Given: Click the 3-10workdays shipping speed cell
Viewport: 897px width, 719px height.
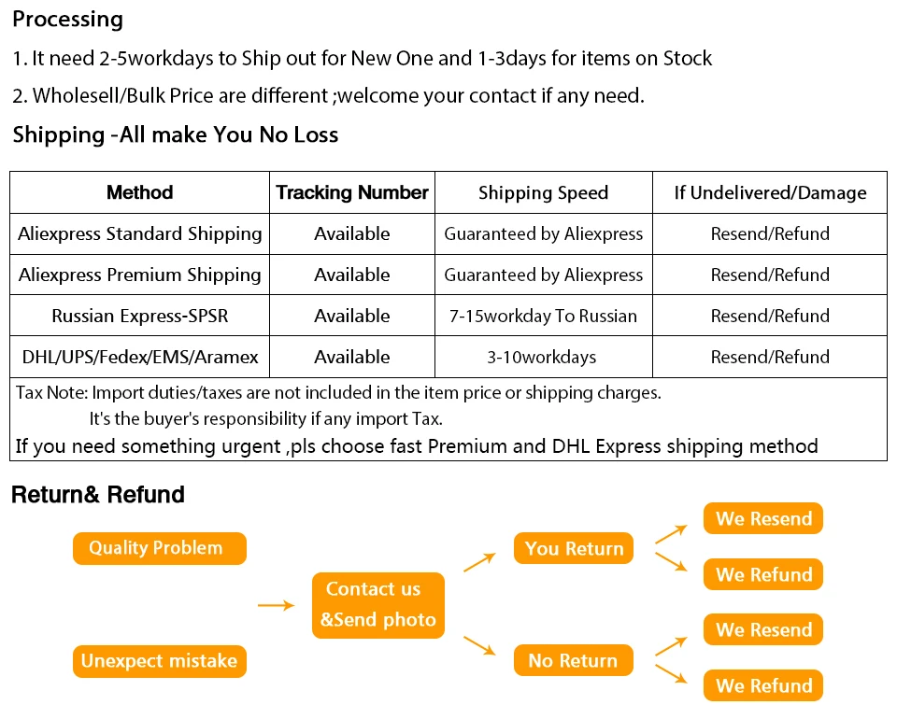Looking at the screenshot, I should (544, 358).
